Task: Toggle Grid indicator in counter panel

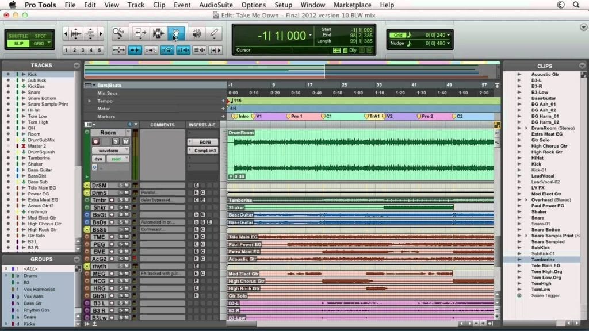Action: click(x=398, y=35)
